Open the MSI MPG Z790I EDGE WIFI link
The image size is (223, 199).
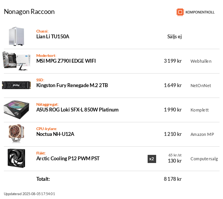[x=66, y=61]
